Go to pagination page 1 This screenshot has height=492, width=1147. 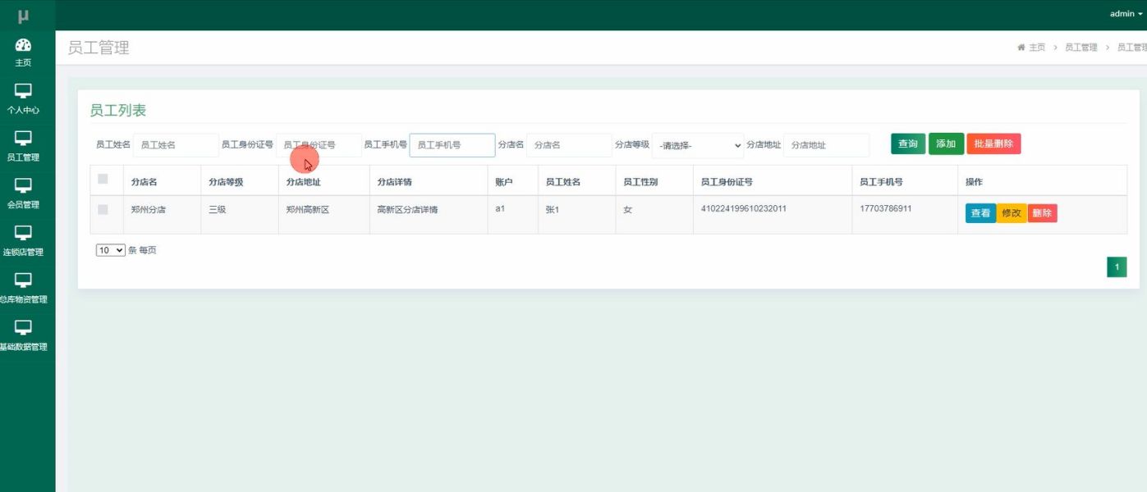pos(1117,267)
